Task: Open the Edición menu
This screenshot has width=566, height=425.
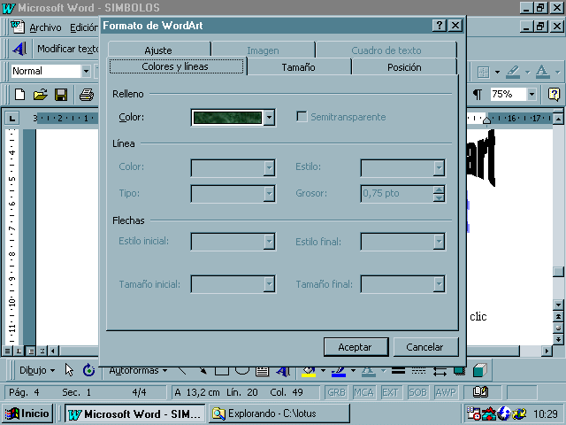Action: (x=84, y=27)
